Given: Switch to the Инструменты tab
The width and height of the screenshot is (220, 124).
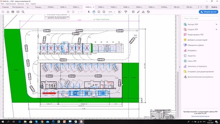Looking at the screenshot, I should 18,7.
